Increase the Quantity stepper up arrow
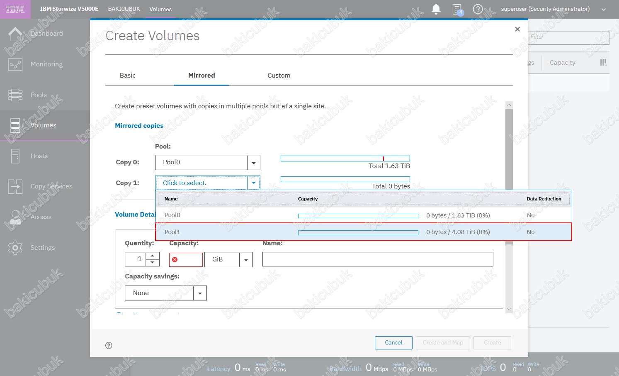 coord(153,256)
